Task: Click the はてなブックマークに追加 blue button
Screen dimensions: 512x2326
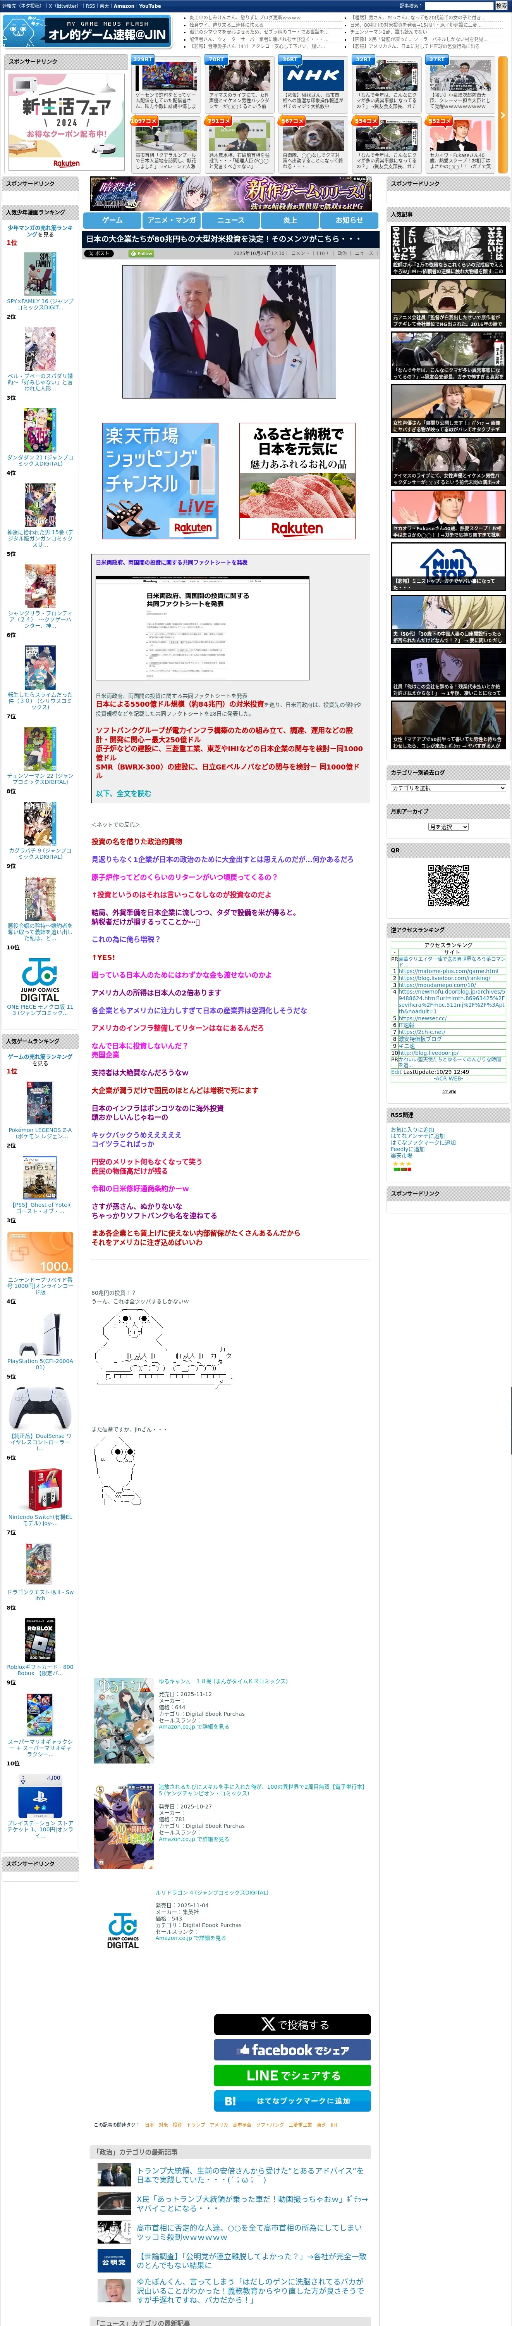Action: [x=292, y=2100]
